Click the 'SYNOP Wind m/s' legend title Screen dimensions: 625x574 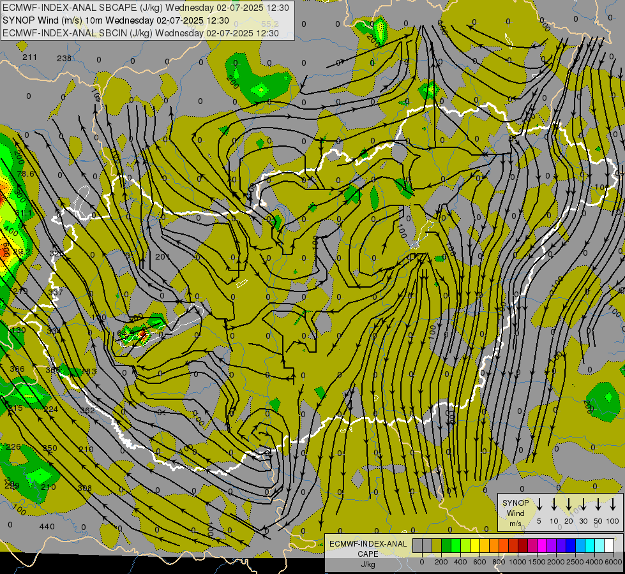coord(515,513)
